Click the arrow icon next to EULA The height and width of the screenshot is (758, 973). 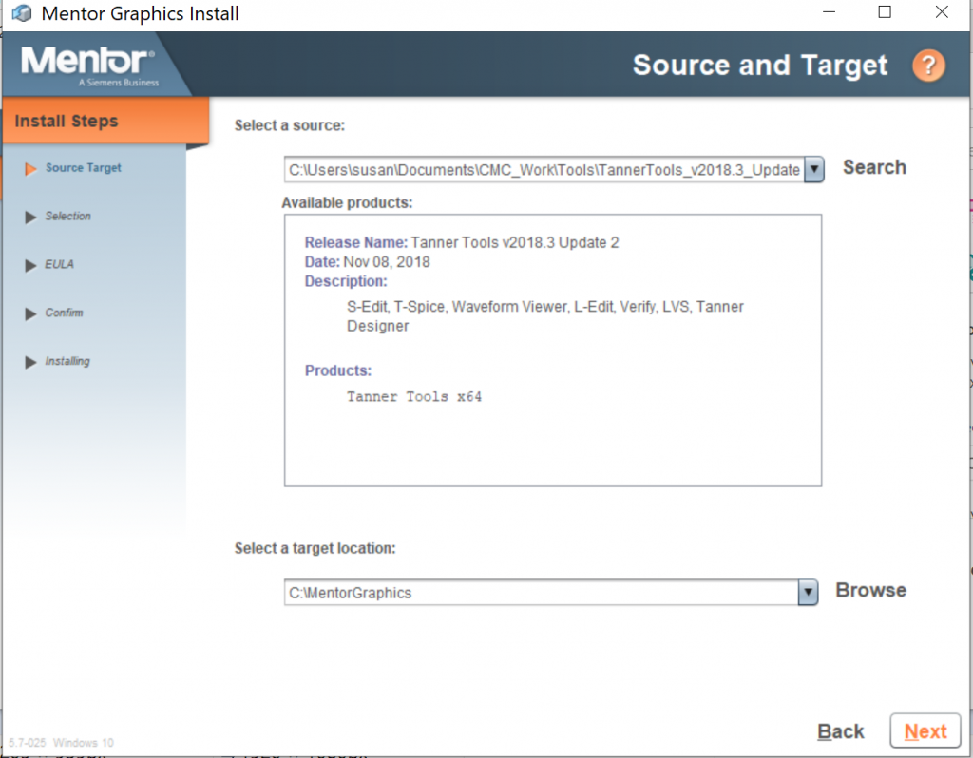pyautogui.click(x=30, y=265)
